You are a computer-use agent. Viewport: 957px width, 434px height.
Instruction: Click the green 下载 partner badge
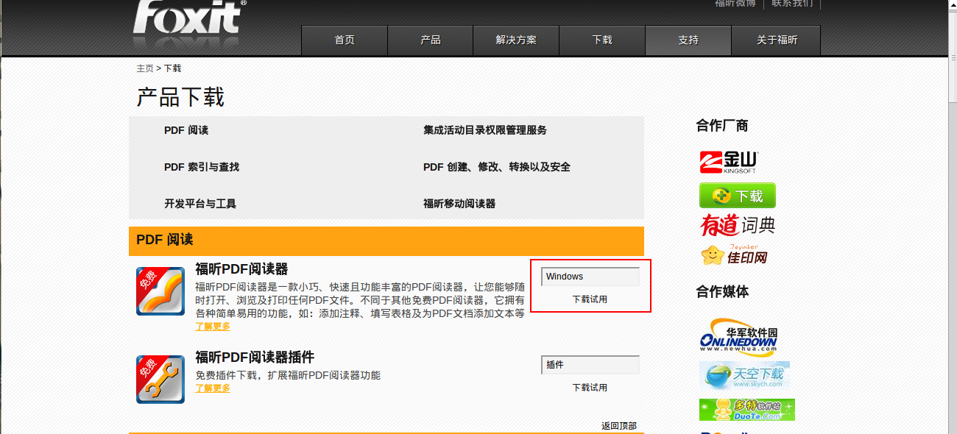point(737,196)
